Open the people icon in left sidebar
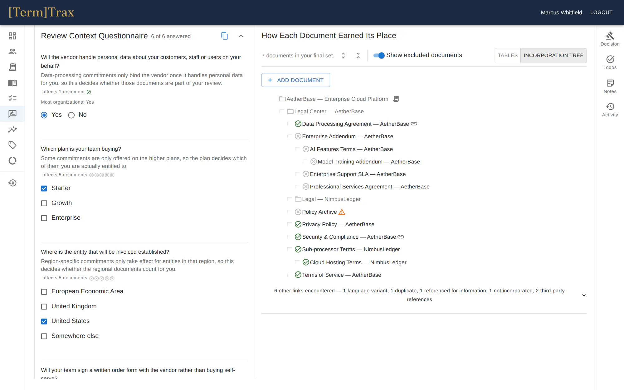This screenshot has height=390, width=624. click(12, 51)
